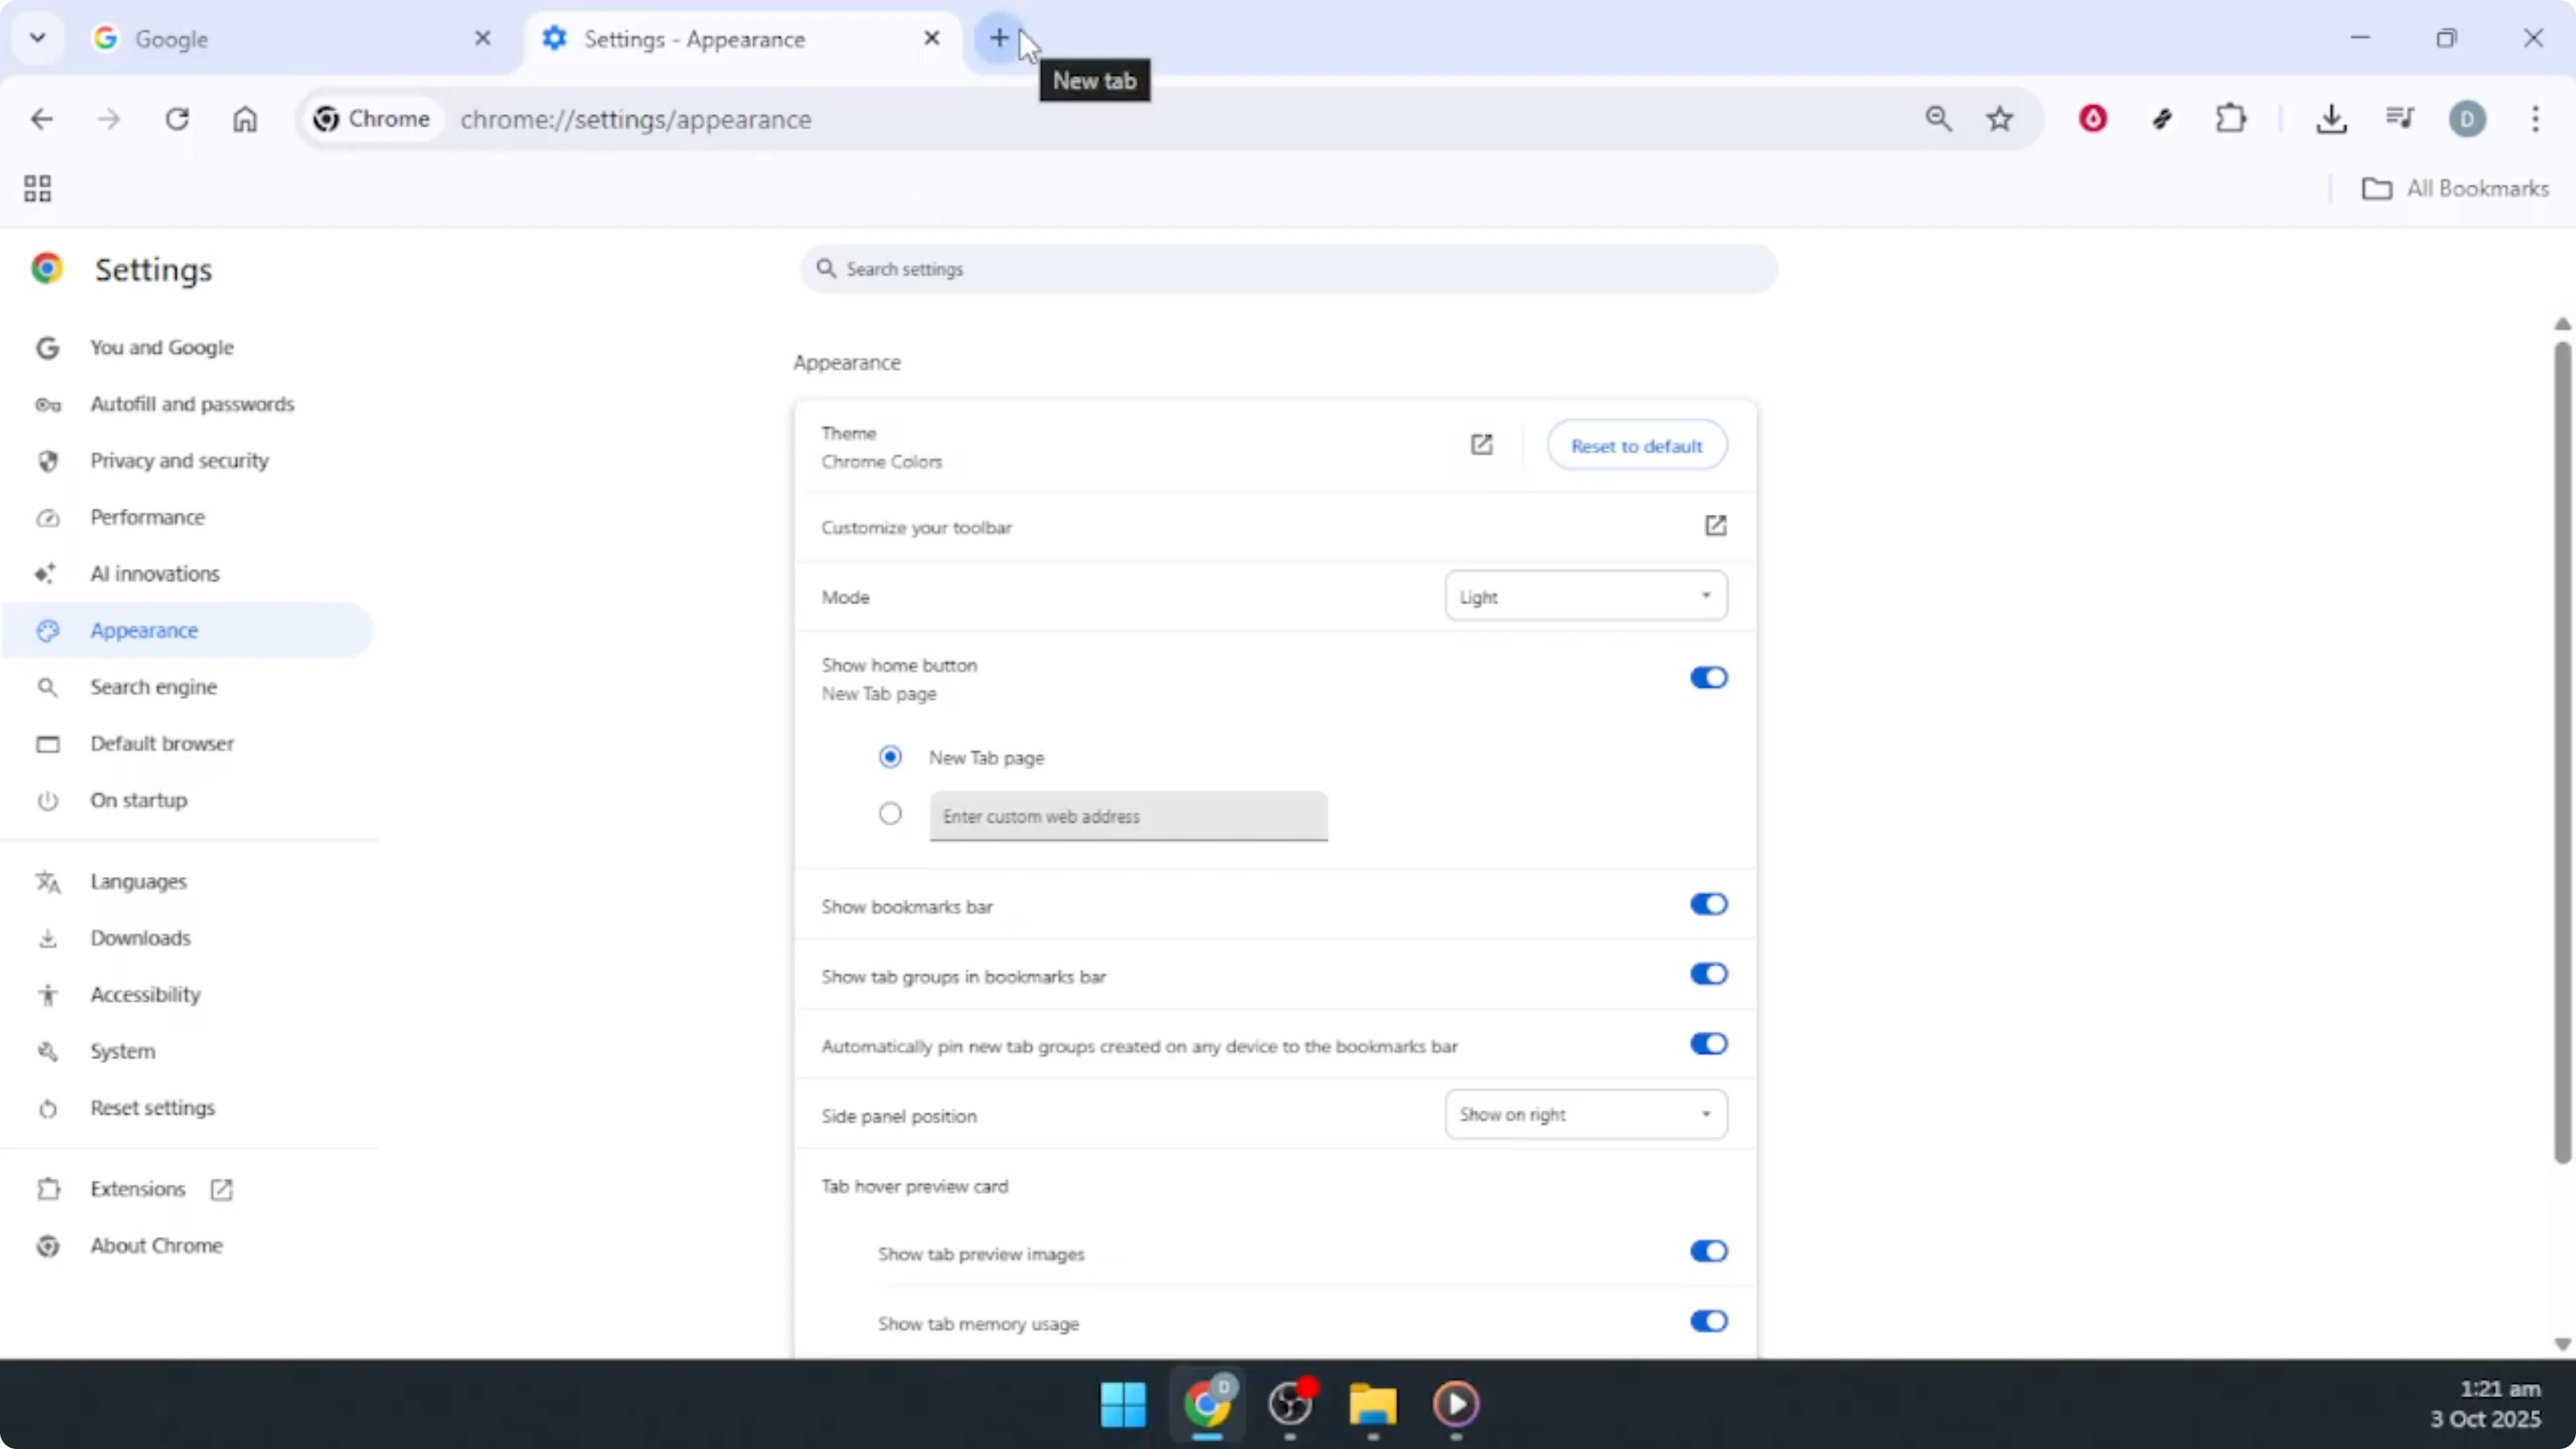This screenshot has height=1449, width=2576.
Task: Open the Home button in the toolbar
Action: click(246, 118)
